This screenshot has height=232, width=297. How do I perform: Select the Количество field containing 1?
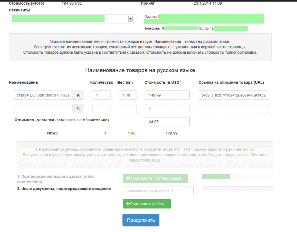101,95
